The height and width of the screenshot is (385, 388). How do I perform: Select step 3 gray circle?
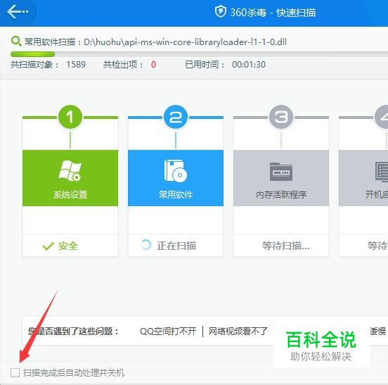(281, 117)
